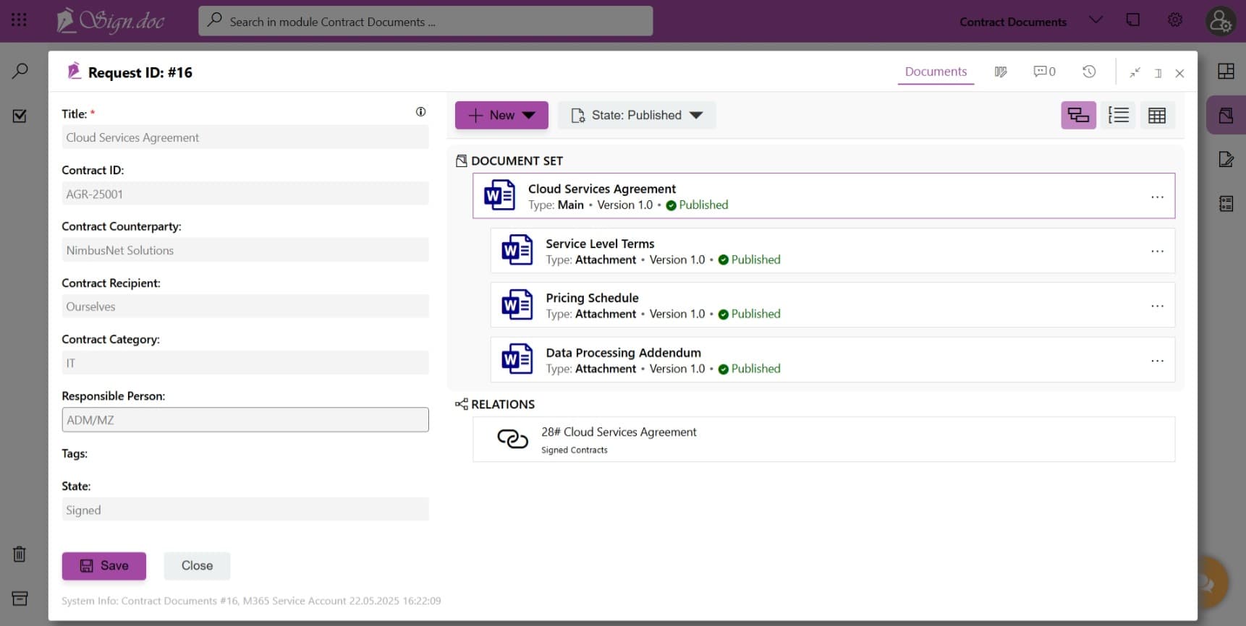
Task: Click the Data Processing Addendum document title
Action: (x=623, y=353)
